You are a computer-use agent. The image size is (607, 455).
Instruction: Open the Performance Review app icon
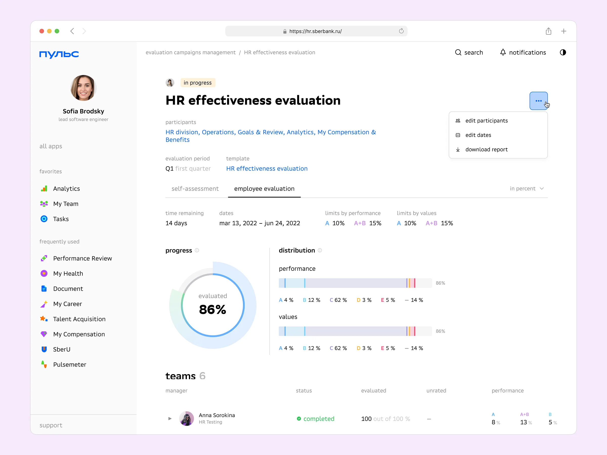pyautogui.click(x=44, y=258)
